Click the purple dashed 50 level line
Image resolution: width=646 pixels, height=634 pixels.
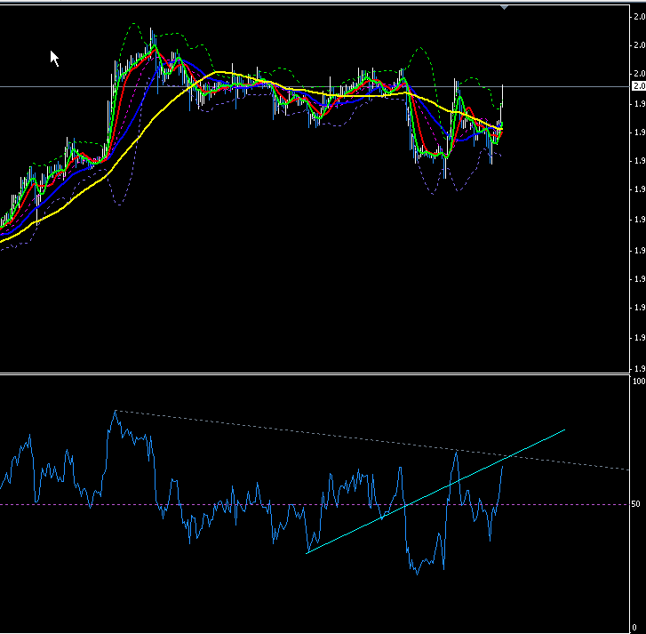(x=315, y=504)
